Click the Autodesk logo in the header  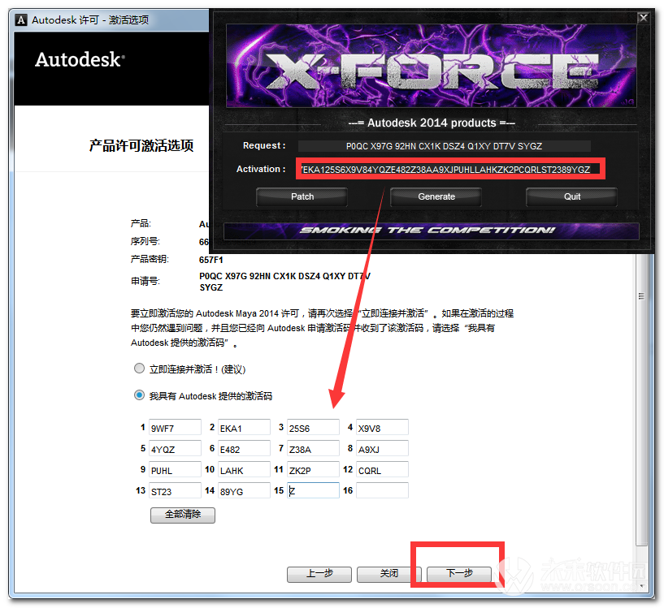(80, 59)
